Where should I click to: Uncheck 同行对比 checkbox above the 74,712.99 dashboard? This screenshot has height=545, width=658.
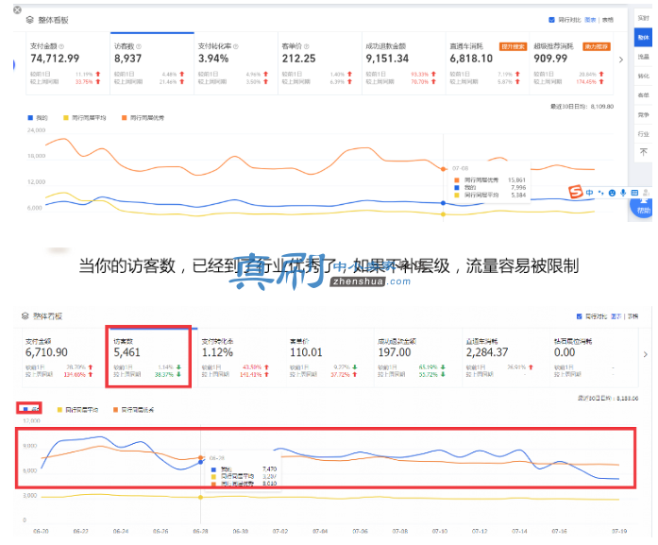click(552, 20)
